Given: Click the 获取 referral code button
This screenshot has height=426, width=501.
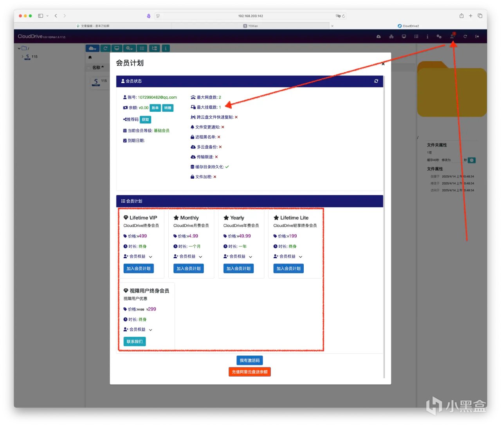Looking at the screenshot, I should (x=146, y=120).
